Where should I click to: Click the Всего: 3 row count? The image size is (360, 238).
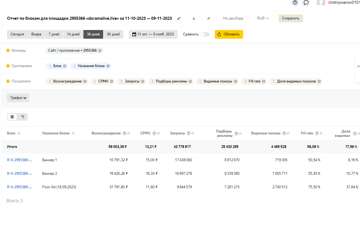pos(15,201)
